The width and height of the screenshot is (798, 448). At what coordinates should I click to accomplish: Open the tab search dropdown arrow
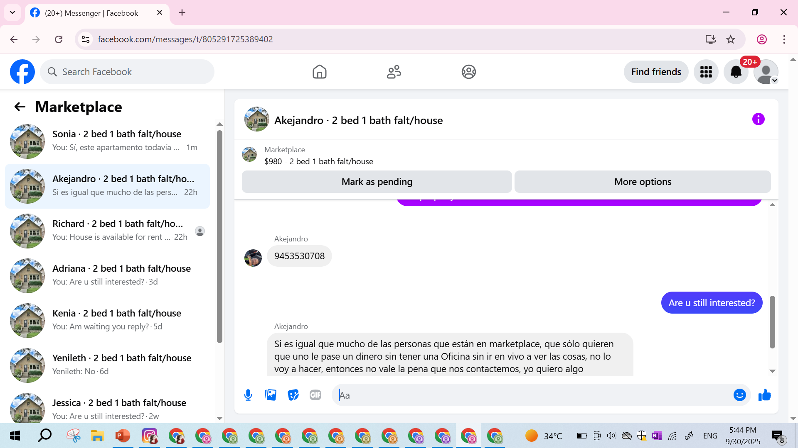point(12,12)
